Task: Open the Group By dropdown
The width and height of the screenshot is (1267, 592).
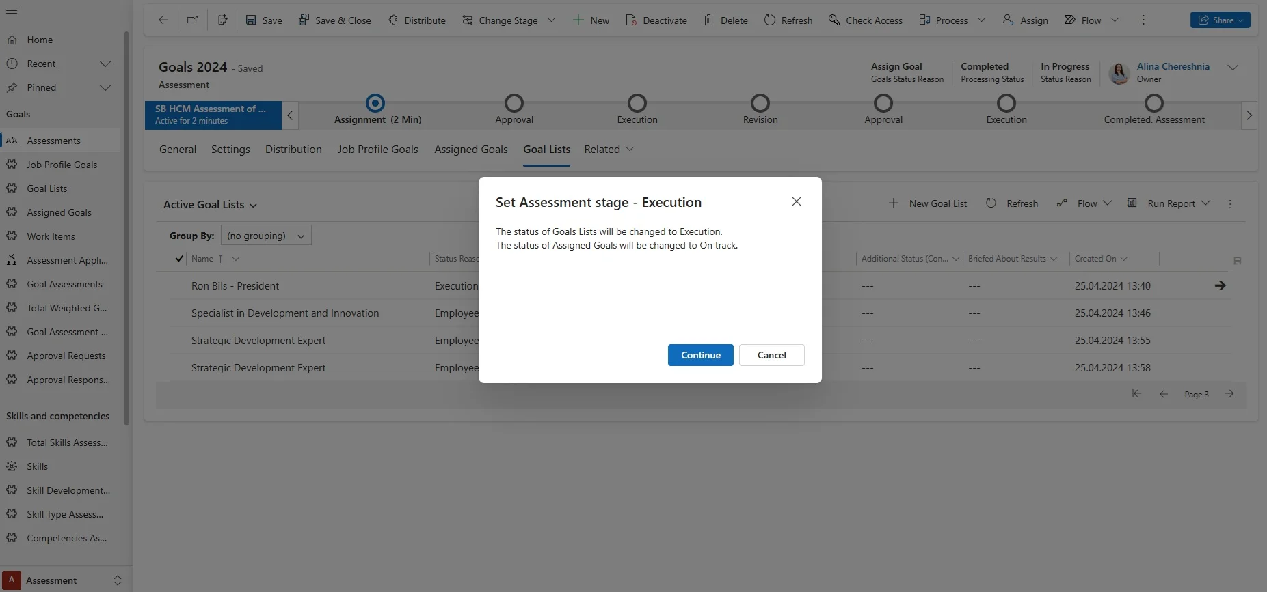Action: pyautogui.click(x=266, y=236)
